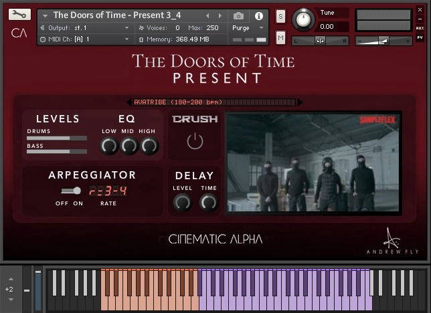The height and width of the screenshot is (313, 431).
Task: Click the pitch wheel strip
Action: point(27,290)
